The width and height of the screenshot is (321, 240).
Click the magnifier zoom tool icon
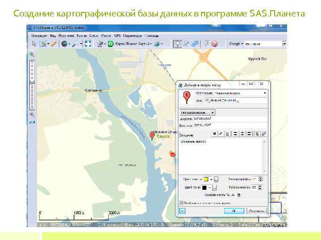pyautogui.click(x=75, y=44)
